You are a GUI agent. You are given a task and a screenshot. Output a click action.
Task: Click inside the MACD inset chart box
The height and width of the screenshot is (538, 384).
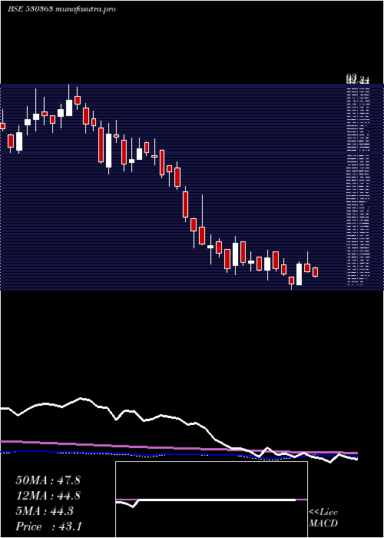tap(211, 500)
